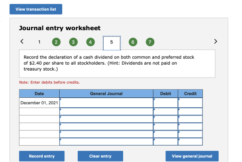The image size is (242, 162).
Task: Click the cash dividend instruction text
Action: click(x=109, y=63)
